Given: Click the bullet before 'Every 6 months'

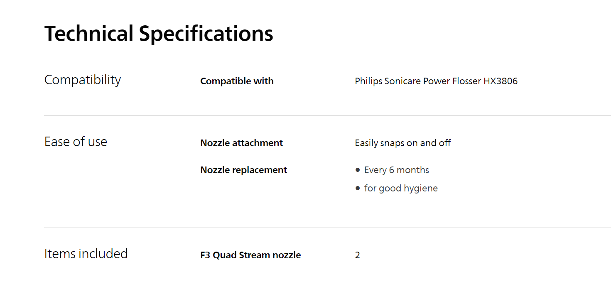Looking at the screenshot, I should 358,170.
